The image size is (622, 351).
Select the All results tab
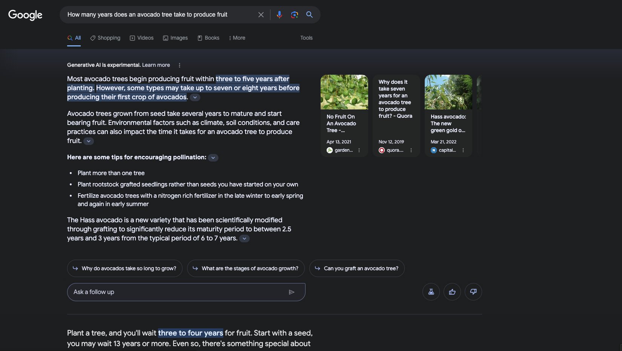(x=74, y=38)
